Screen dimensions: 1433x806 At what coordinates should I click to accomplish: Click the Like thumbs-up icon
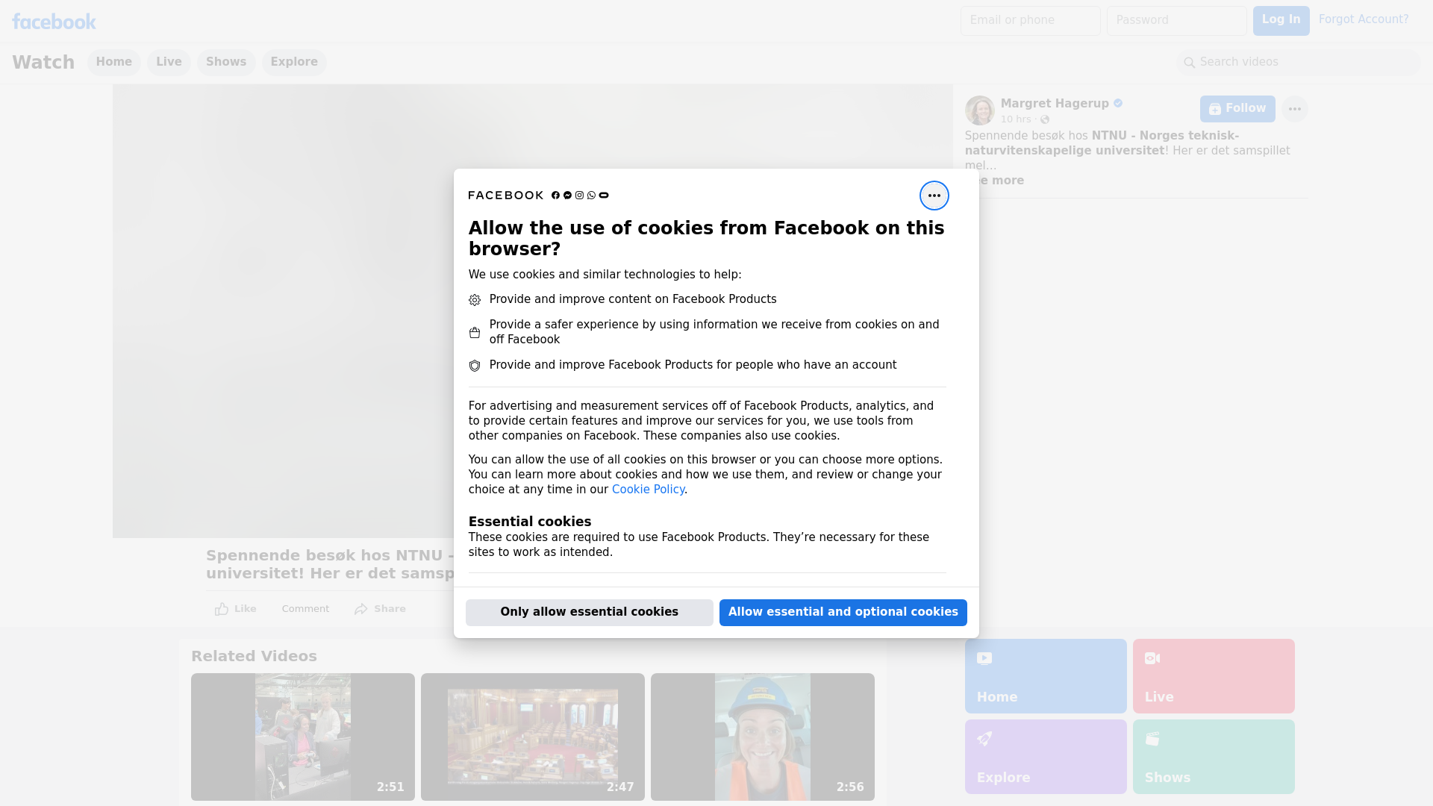pyautogui.click(x=222, y=609)
